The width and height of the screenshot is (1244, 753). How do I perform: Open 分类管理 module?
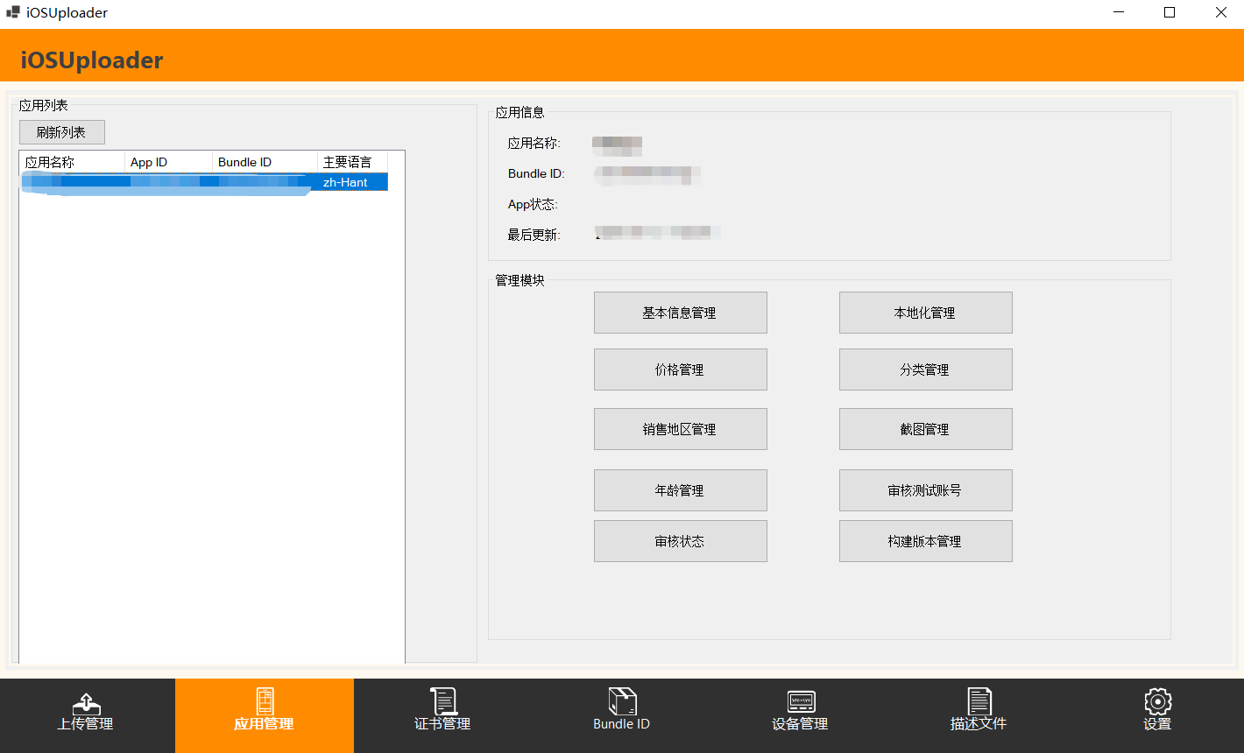coord(925,369)
